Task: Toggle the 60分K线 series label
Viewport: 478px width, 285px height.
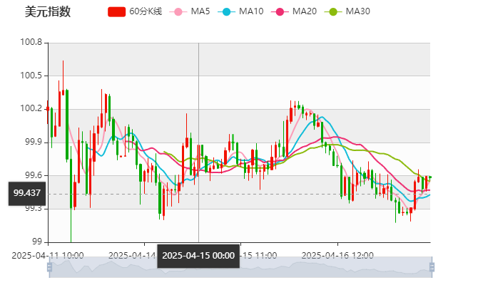Action: [146, 11]
